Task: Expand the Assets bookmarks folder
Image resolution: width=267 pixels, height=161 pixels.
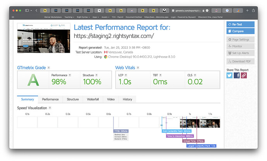Action: pyautogui.click(x=105, y=17)
